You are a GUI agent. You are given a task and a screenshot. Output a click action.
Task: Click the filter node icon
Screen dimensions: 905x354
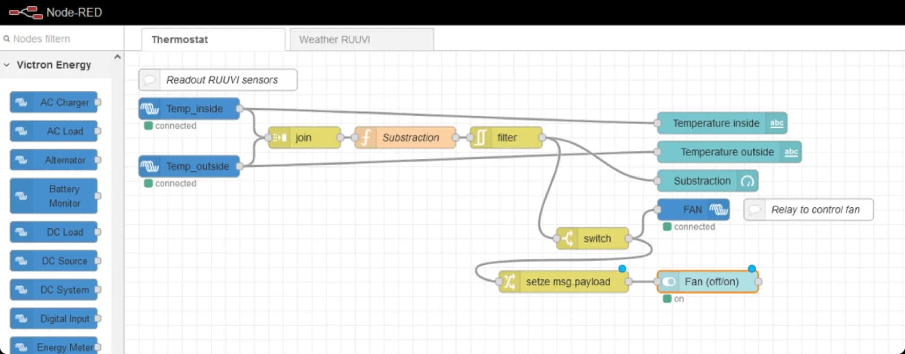pyautogui.click(x=480, y=137)
